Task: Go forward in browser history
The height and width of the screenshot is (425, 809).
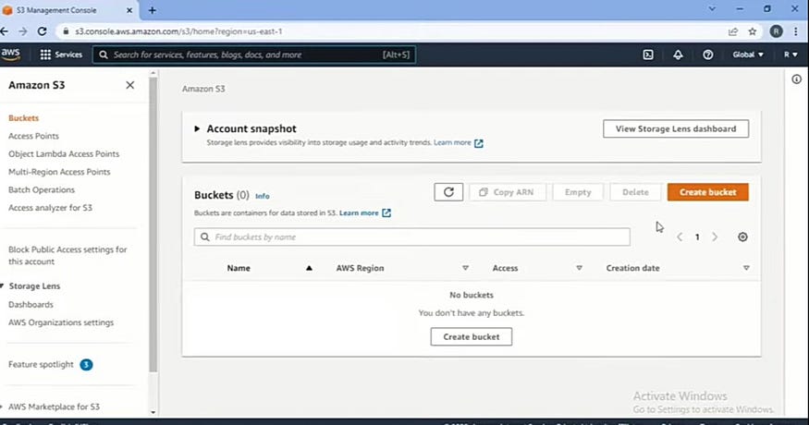Action: [23, 31]
